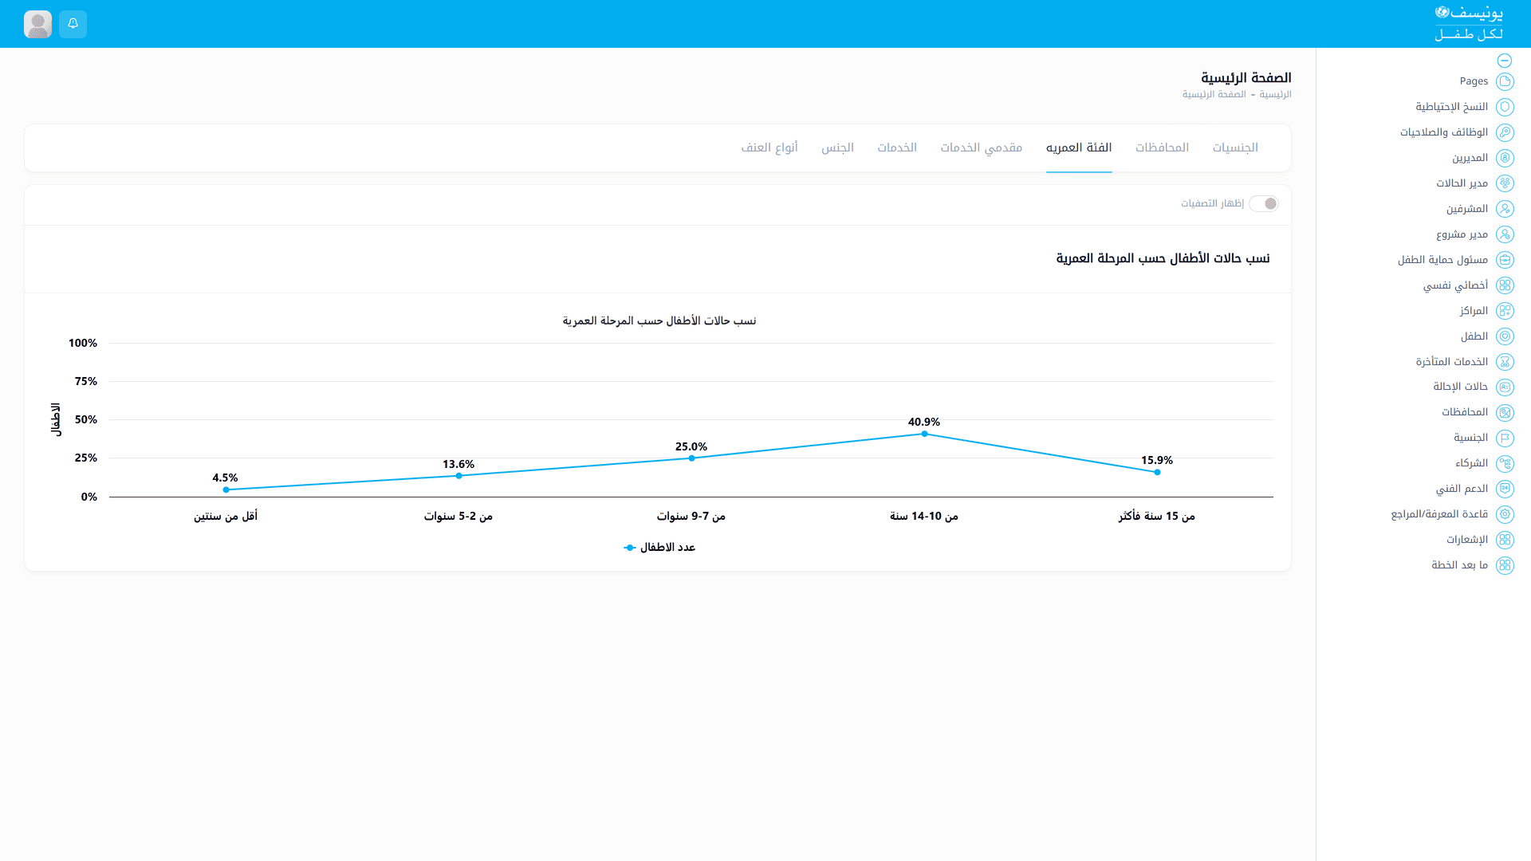Click the المراكز sidebar icon
Viewport: 1531px width, 861px height.
pos(1505,311)
